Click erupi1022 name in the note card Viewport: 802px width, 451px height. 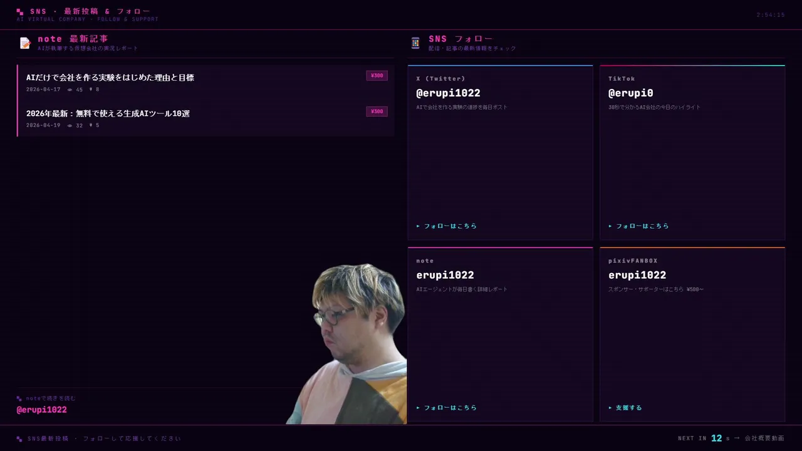point(445,275)
